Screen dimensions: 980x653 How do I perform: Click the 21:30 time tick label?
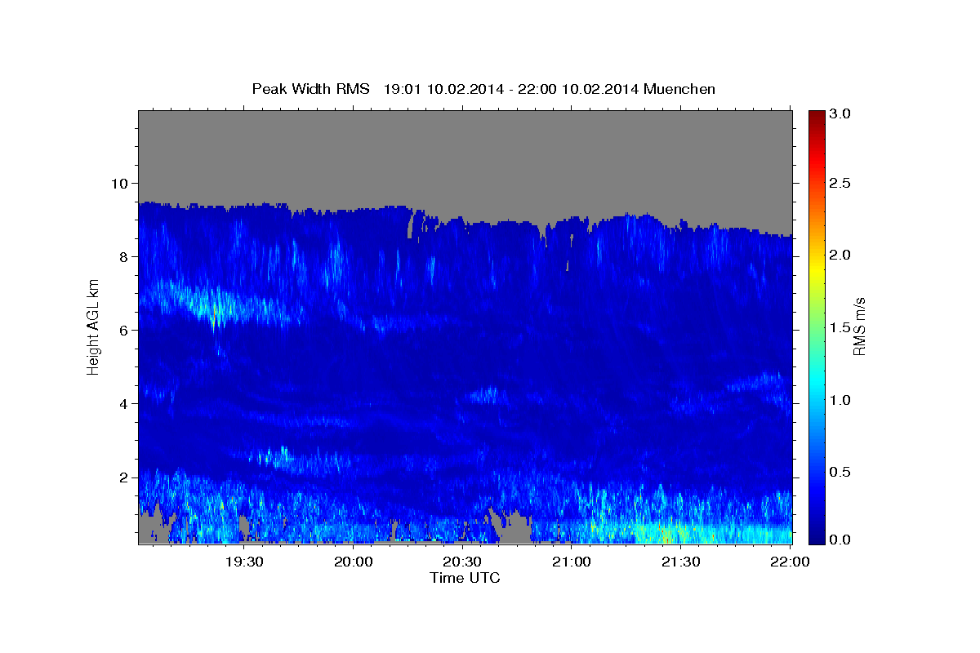pos(680,562)
